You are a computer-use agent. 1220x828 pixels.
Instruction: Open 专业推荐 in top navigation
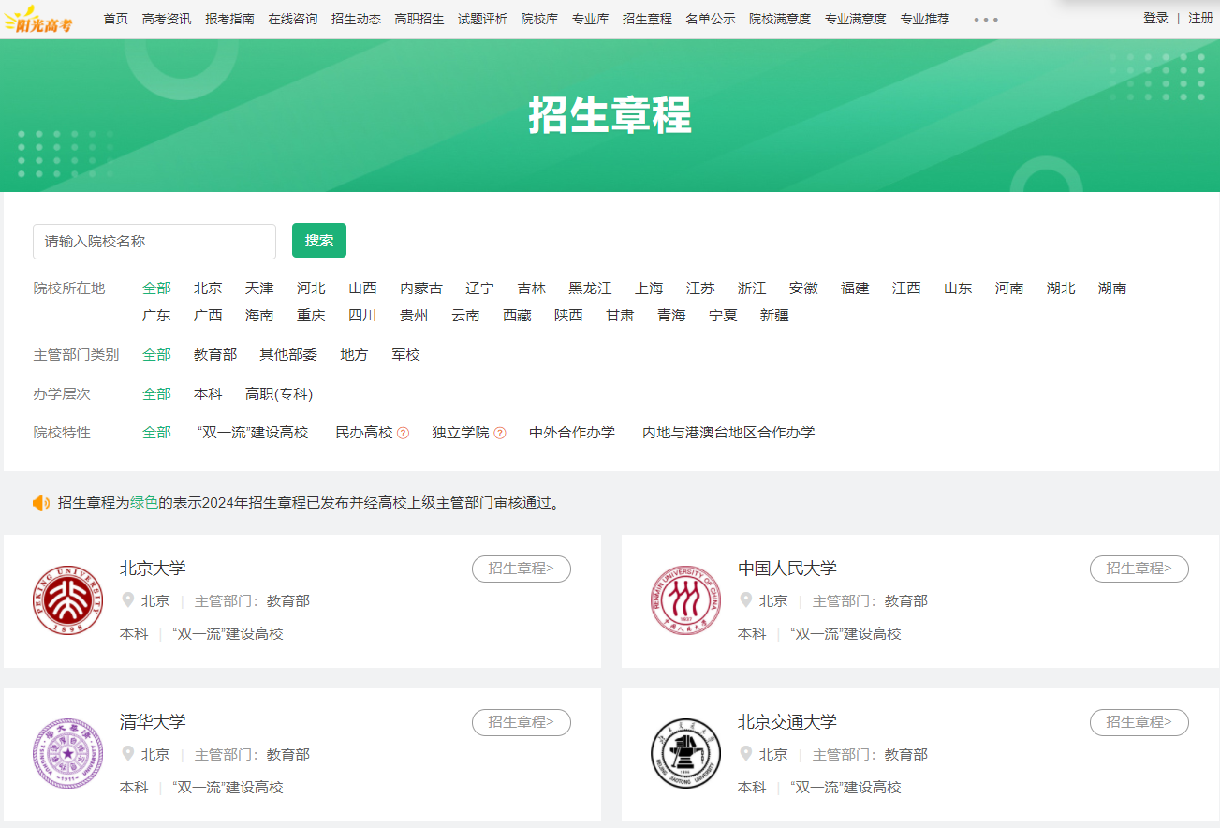pyautogui.click(x=925, y=19)
